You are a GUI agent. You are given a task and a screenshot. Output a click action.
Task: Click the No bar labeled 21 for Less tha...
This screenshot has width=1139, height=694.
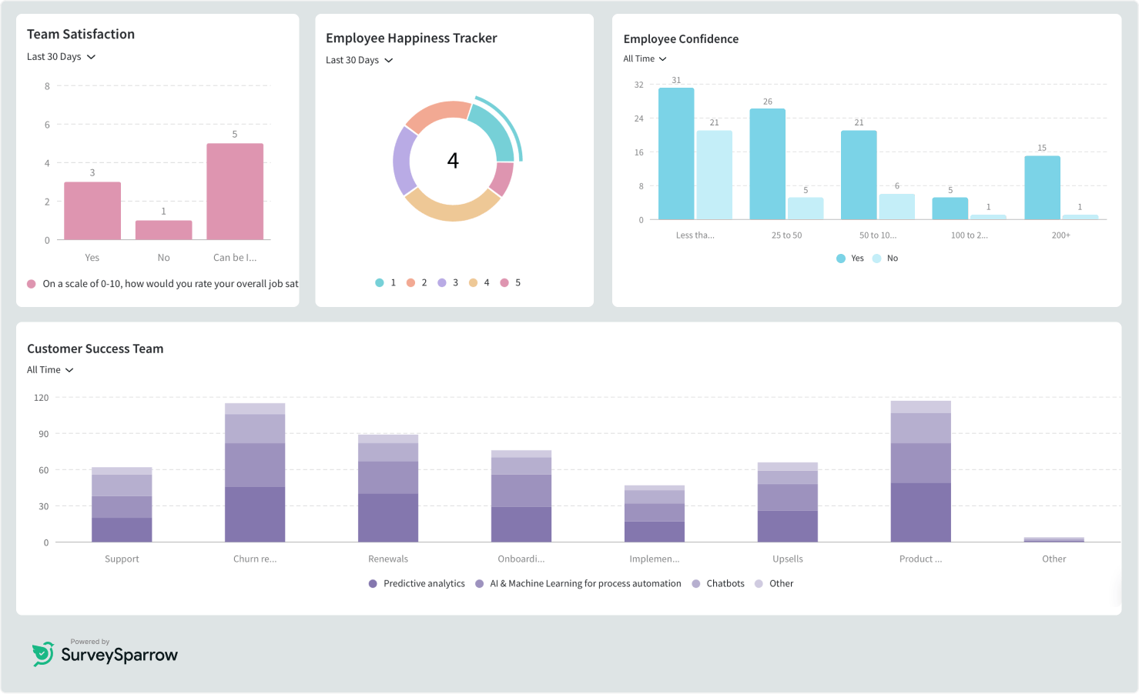(715, 175)
